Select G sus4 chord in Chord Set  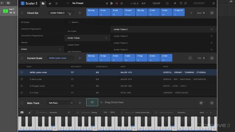(x=129, y=12)
